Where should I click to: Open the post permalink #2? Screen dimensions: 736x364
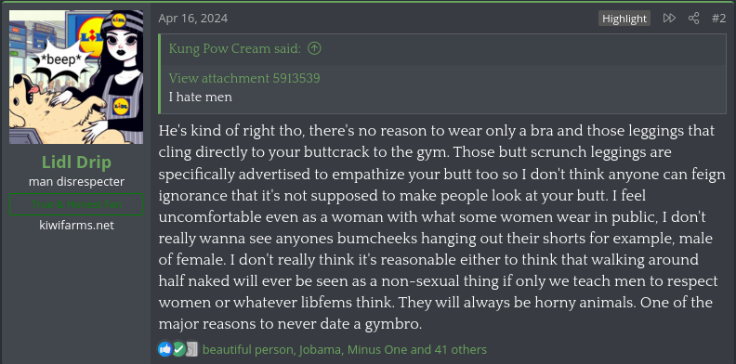(718, 19)
